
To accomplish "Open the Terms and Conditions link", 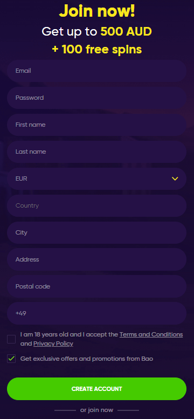I will 151,334.
